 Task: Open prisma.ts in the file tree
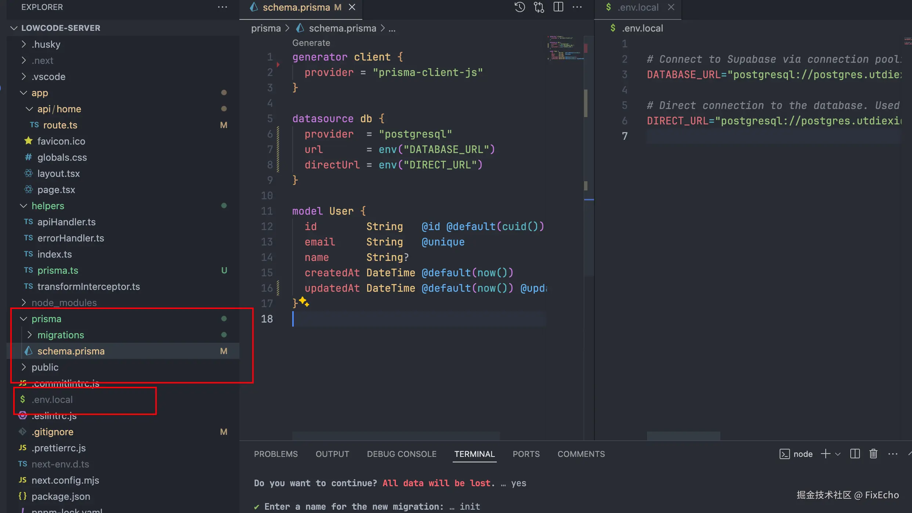click(58, 270)
